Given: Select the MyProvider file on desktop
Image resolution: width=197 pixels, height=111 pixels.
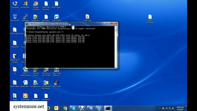Looking at the screenshot, I should coord(57,5).
